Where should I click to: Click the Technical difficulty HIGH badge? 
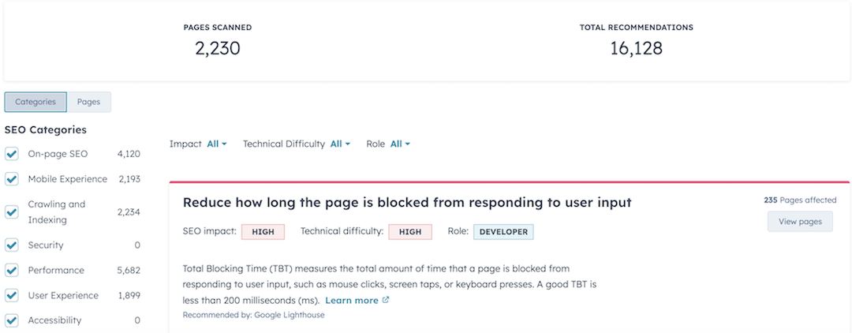(410, 232)
